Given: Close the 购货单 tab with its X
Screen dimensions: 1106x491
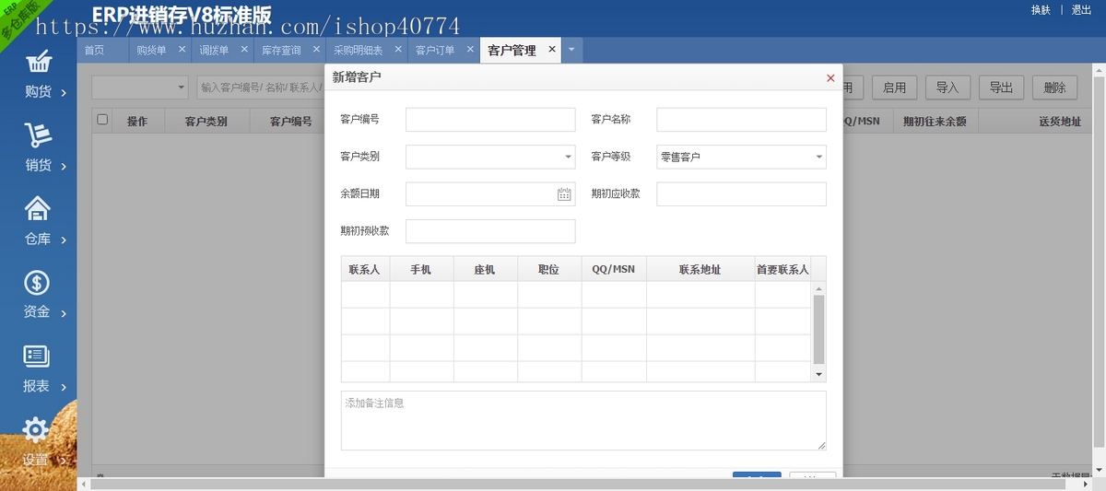Looking at the screenshot, I should coord(182,50).
